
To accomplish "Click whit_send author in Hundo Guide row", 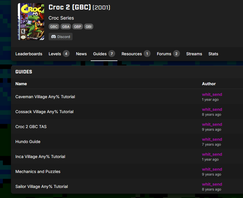I will pyautogui.click(x=212, y=140).
